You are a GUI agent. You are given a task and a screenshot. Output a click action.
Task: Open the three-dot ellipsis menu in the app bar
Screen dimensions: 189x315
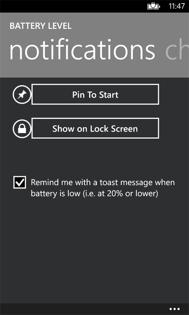tap(174, 309)
